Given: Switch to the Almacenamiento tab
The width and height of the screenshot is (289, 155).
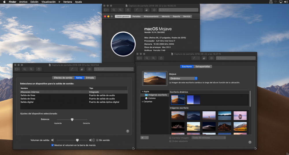Looking at the screenshot, I should (x=151, y=16).
